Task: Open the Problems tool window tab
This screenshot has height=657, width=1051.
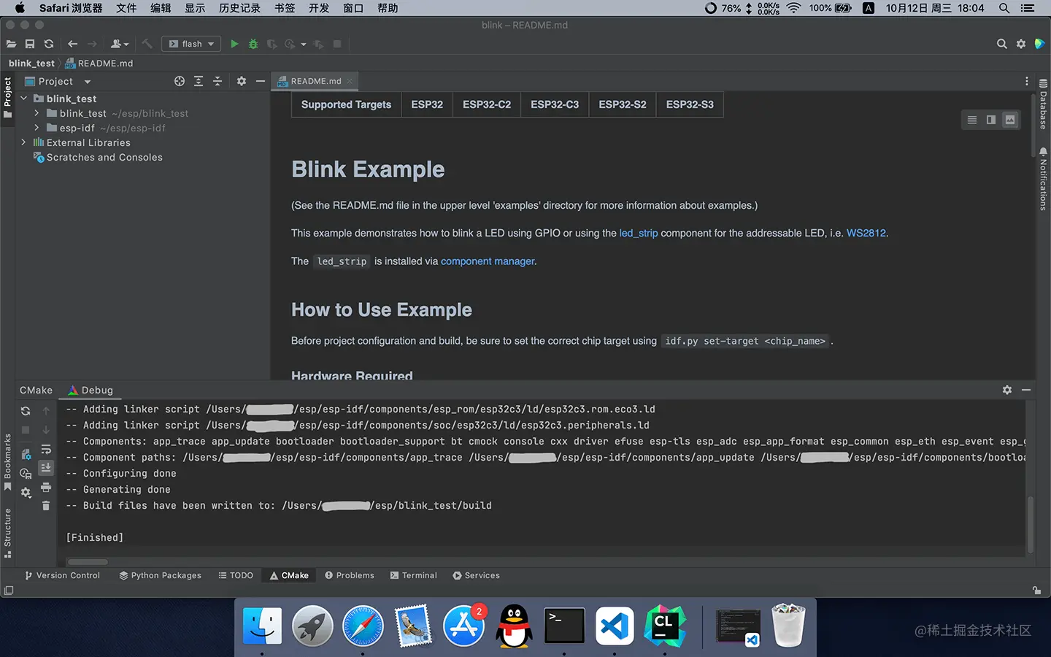Action: pos(350,575)
